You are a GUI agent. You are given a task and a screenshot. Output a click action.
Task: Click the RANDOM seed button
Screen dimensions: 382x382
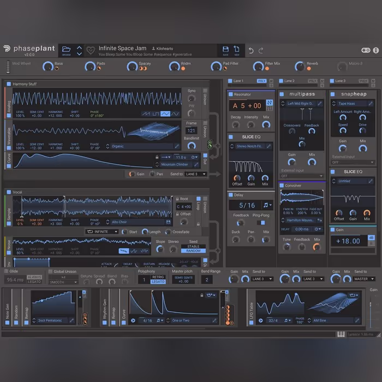pyautogui.click(x=193, y=251)
